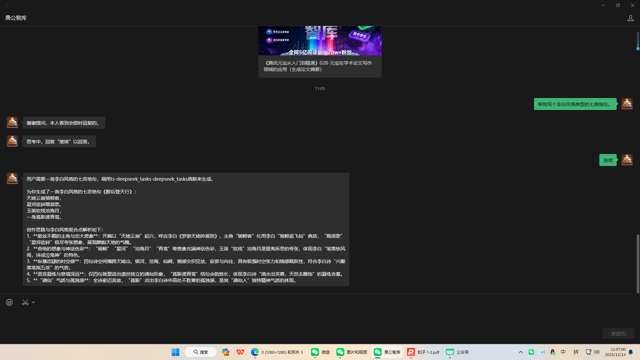
Task: Open the contact profile icon top right
Action: pos(630,18)
